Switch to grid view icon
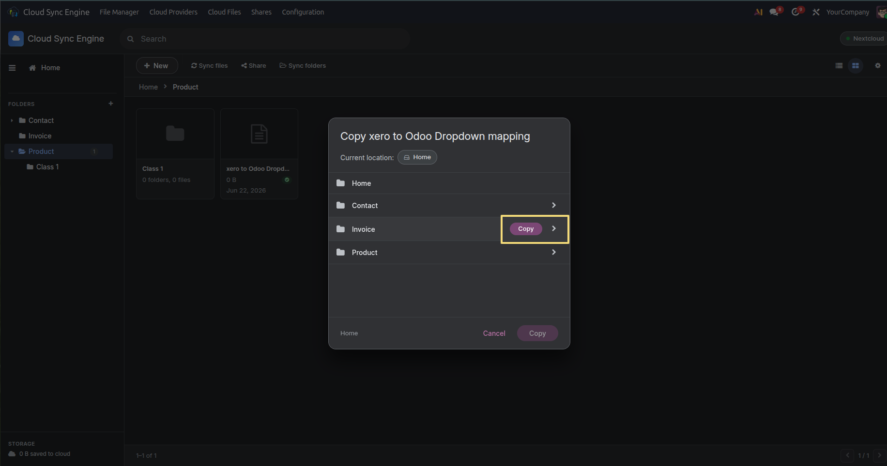The height and width of the screenshot is (466, 887). 856,66
